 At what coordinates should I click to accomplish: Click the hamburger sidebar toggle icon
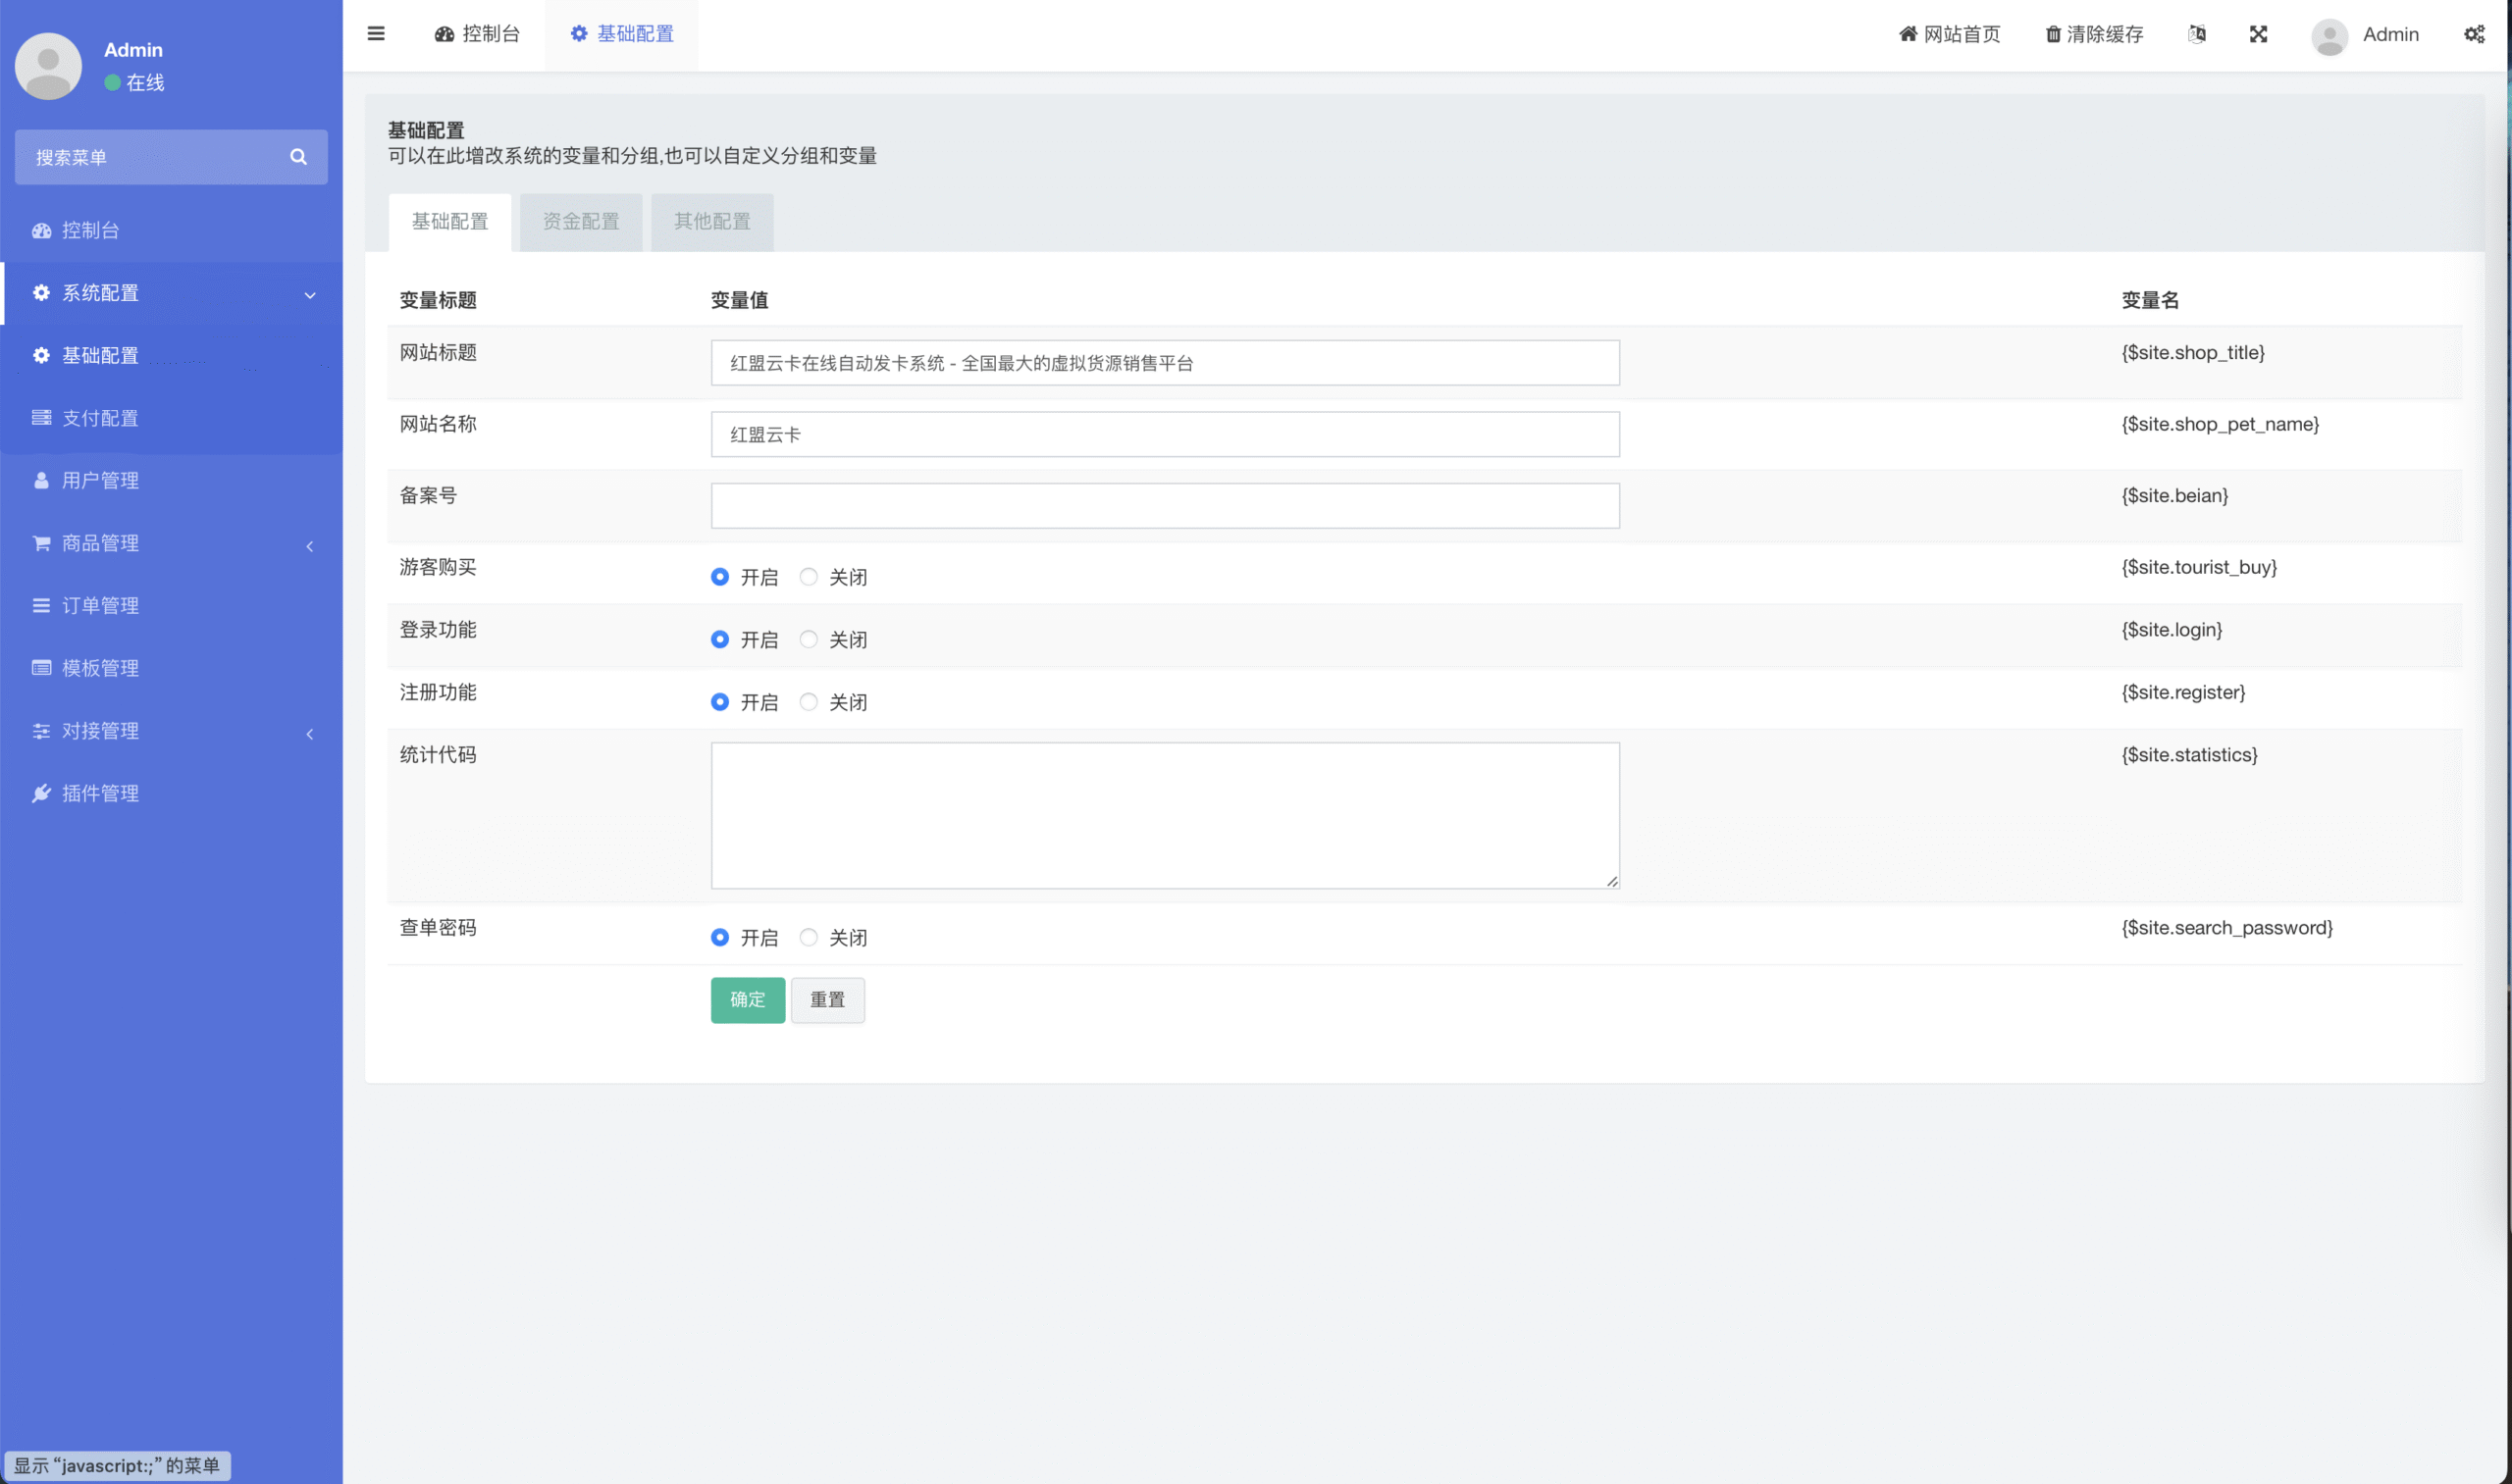click(376, 34)
